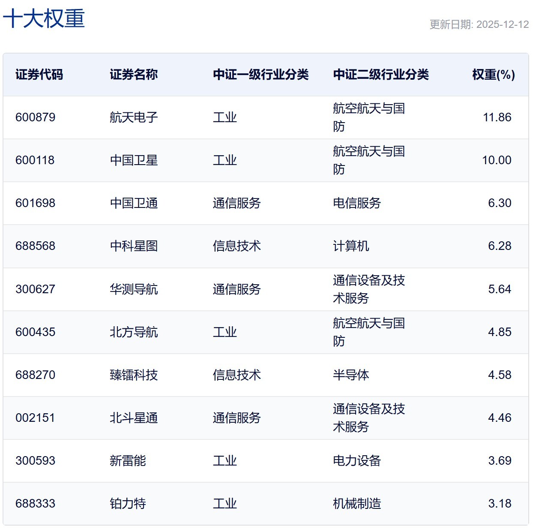Click the 铂力特 security name
The width and height of the screenshot is (533, 529).
tap(128, 504)
